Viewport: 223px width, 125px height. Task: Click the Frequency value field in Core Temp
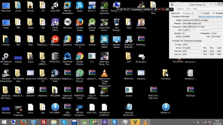pyautogui.click(x=202, y=27)
